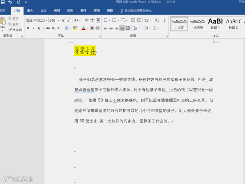
Task: Switch to the 布局 ribbon tab
Action: click(57, 10)
